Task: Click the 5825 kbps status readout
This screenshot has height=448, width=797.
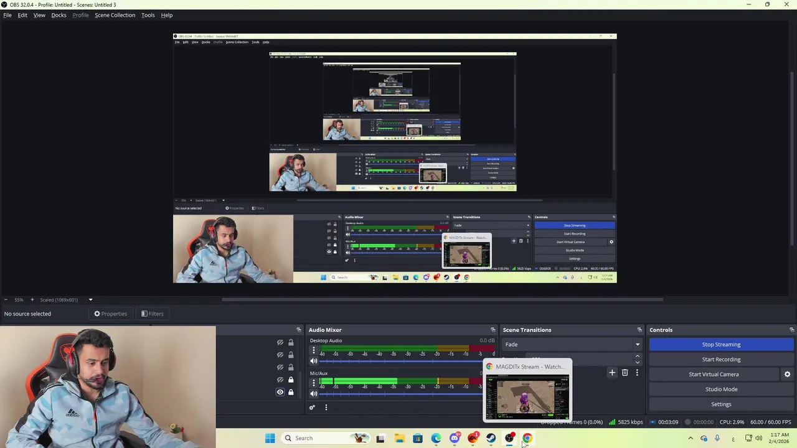Action: [x=626, y=422]
